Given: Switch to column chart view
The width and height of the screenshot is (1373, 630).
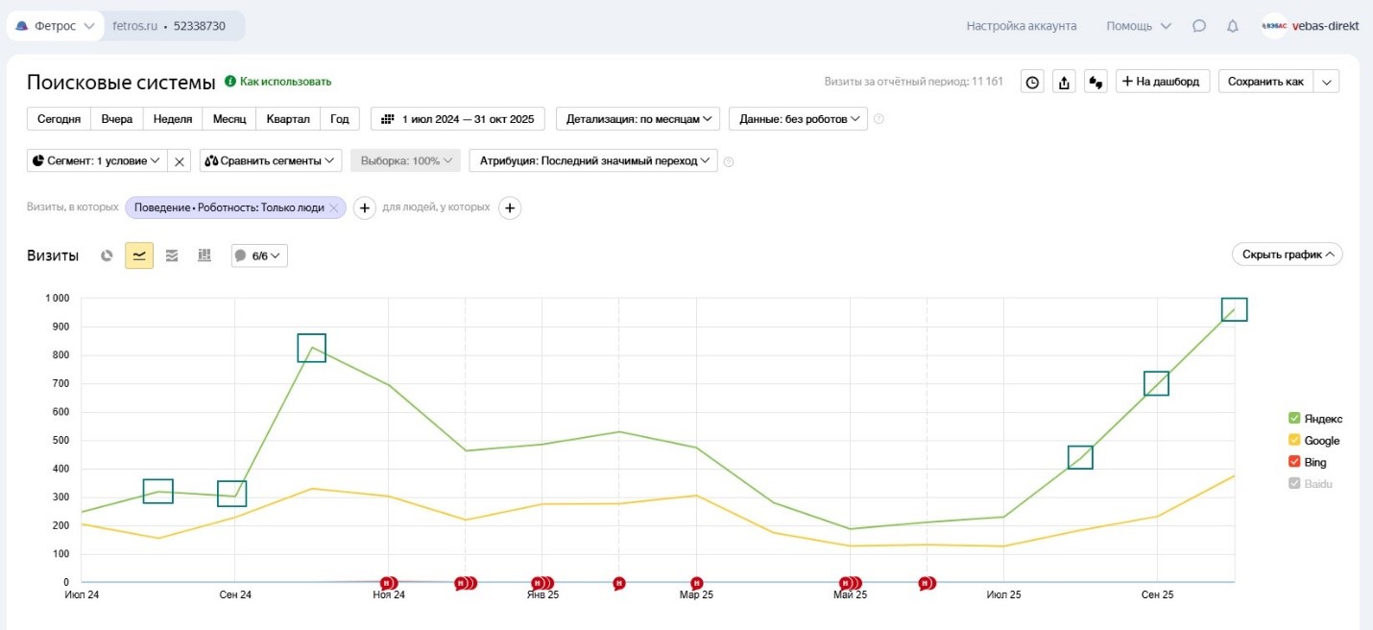Looking at the screenshot, I should pos(204,255).
